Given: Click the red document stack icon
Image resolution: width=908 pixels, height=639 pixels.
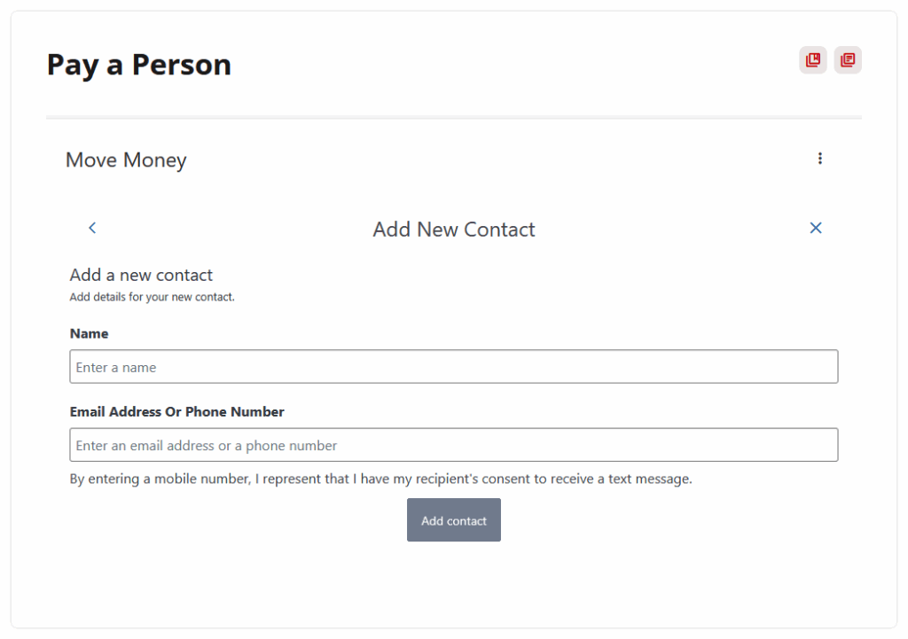Looking at the screenshot, I should pos(848,60).
